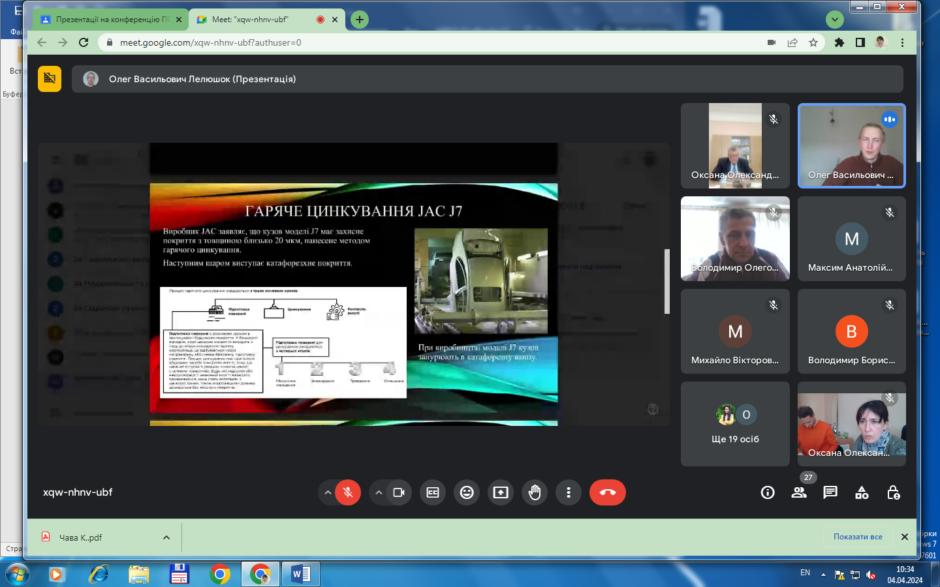Open the meeting details info icon
The height and width of the screenshot is (587, 940).
point(768,492)
